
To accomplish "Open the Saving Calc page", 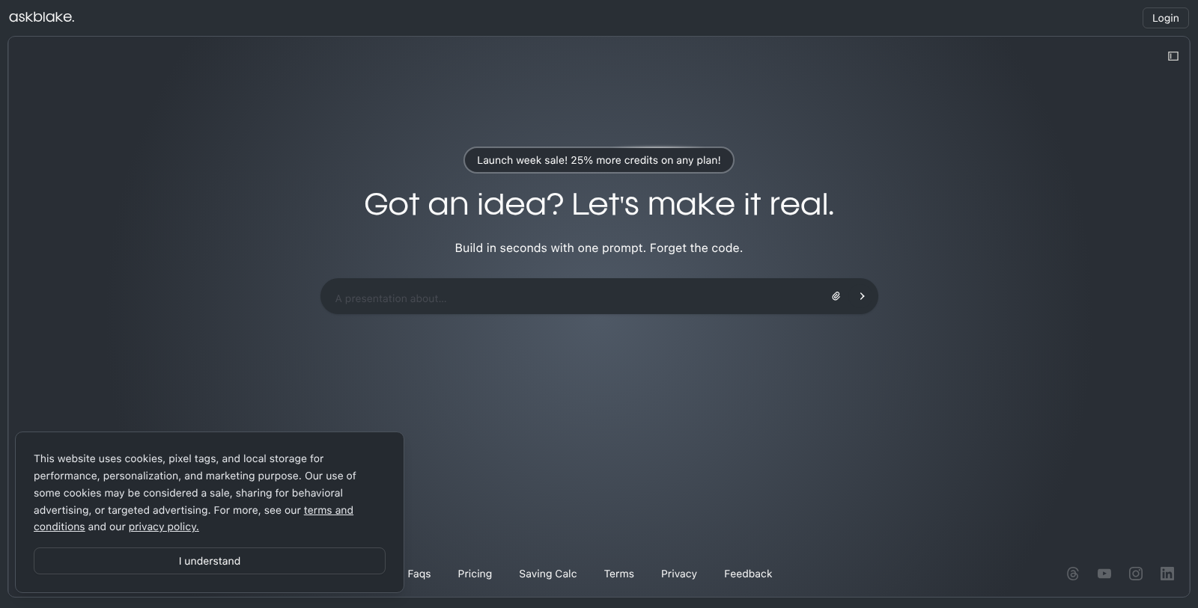I will [x=547, y=574].
